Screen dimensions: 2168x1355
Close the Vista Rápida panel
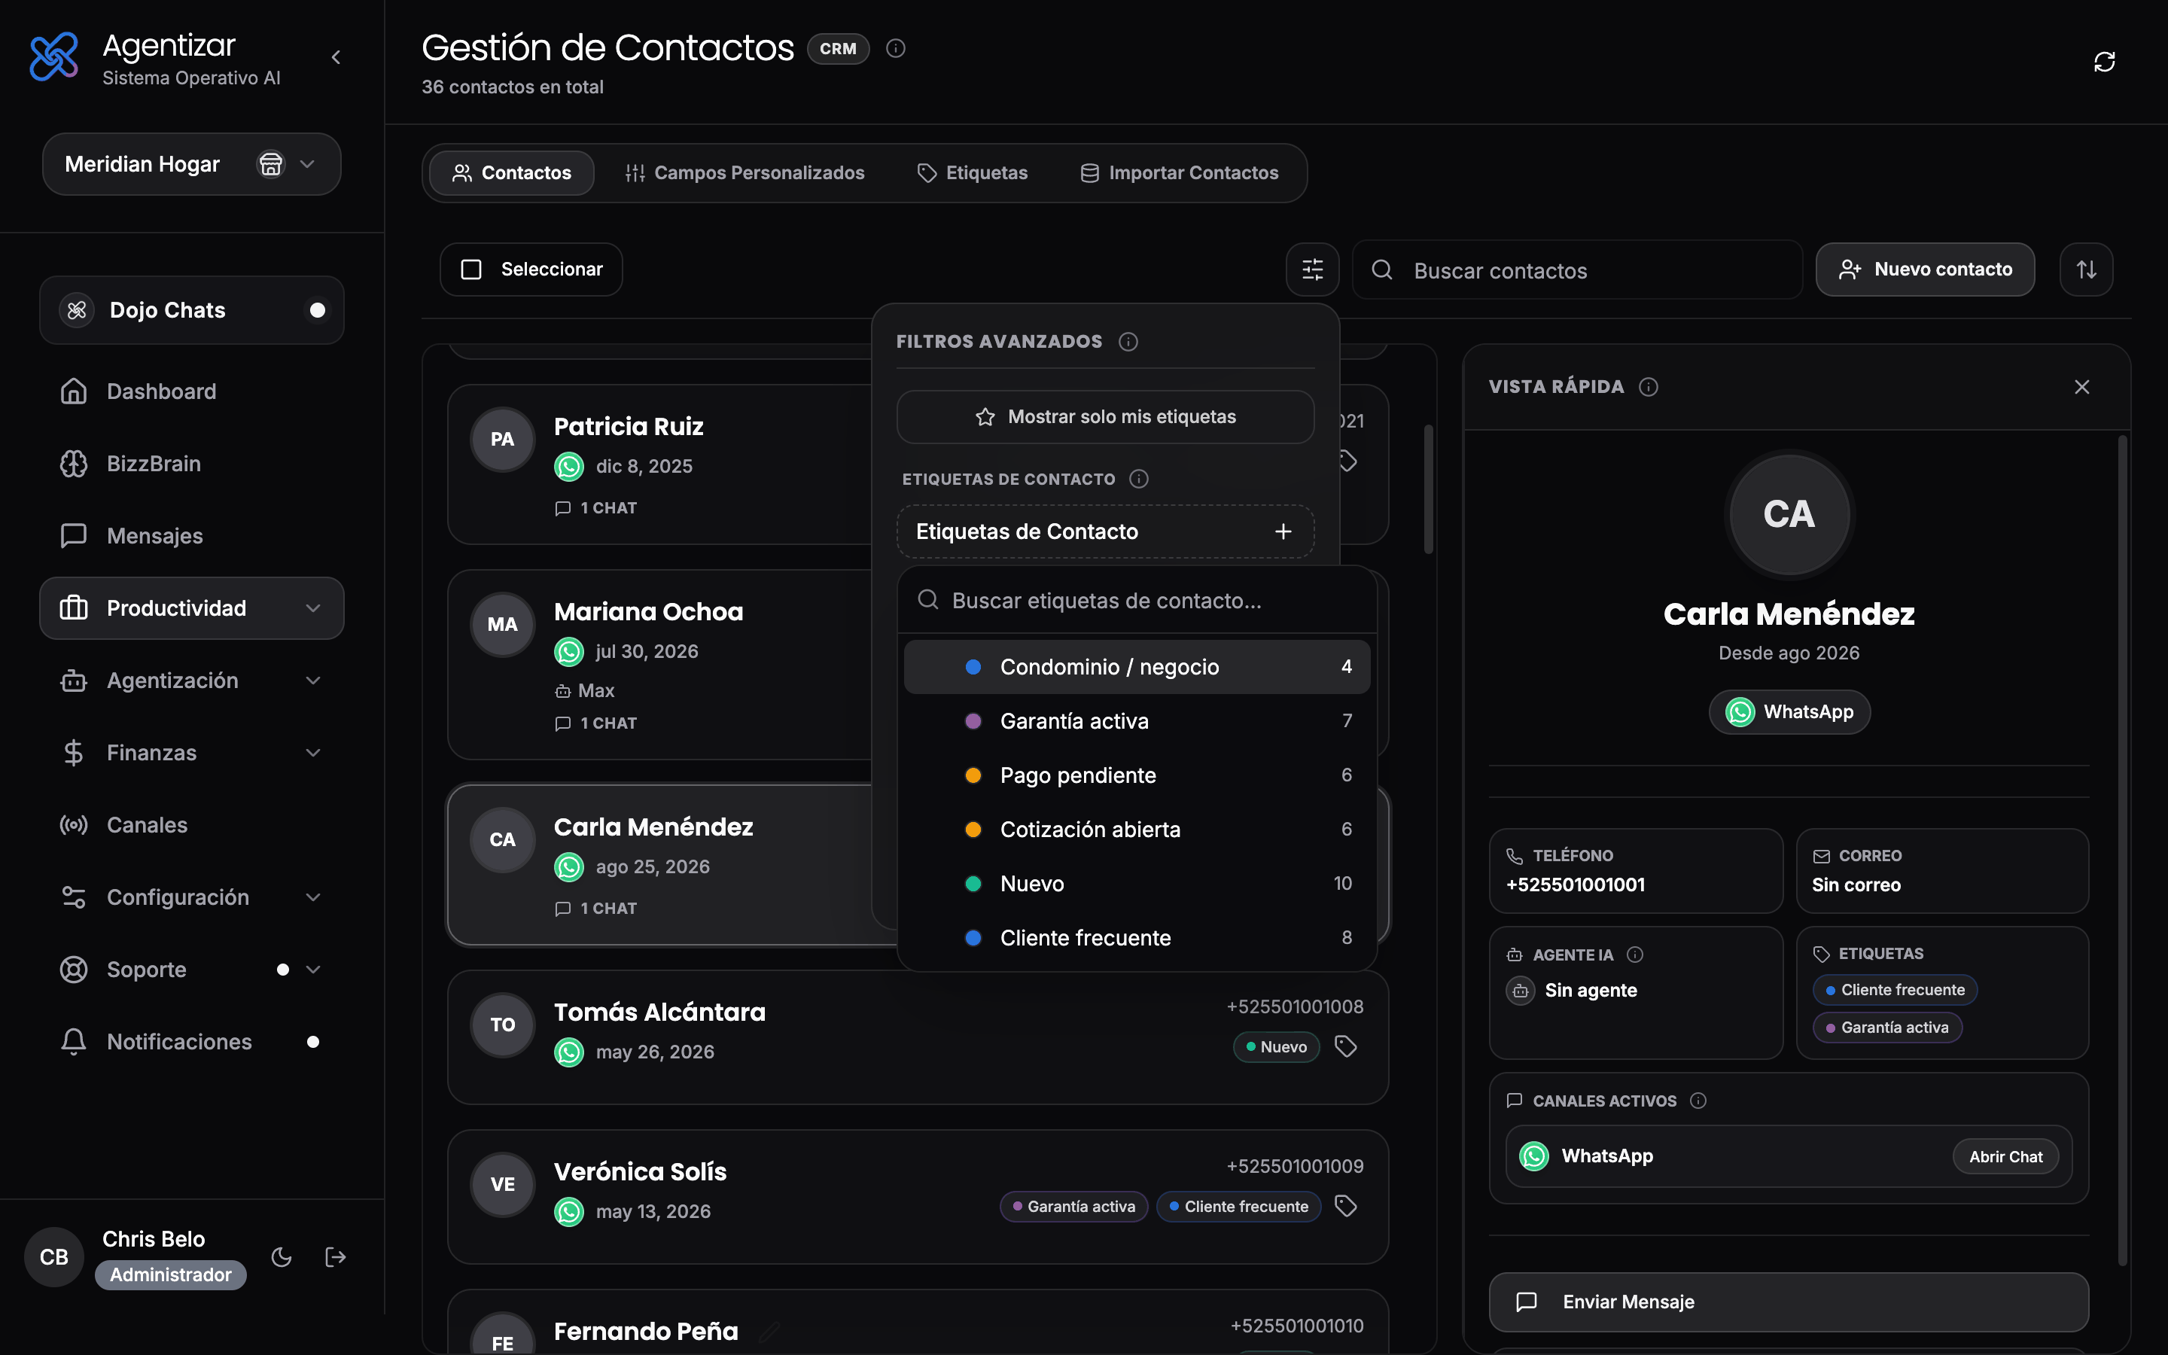coord(2082,386)
